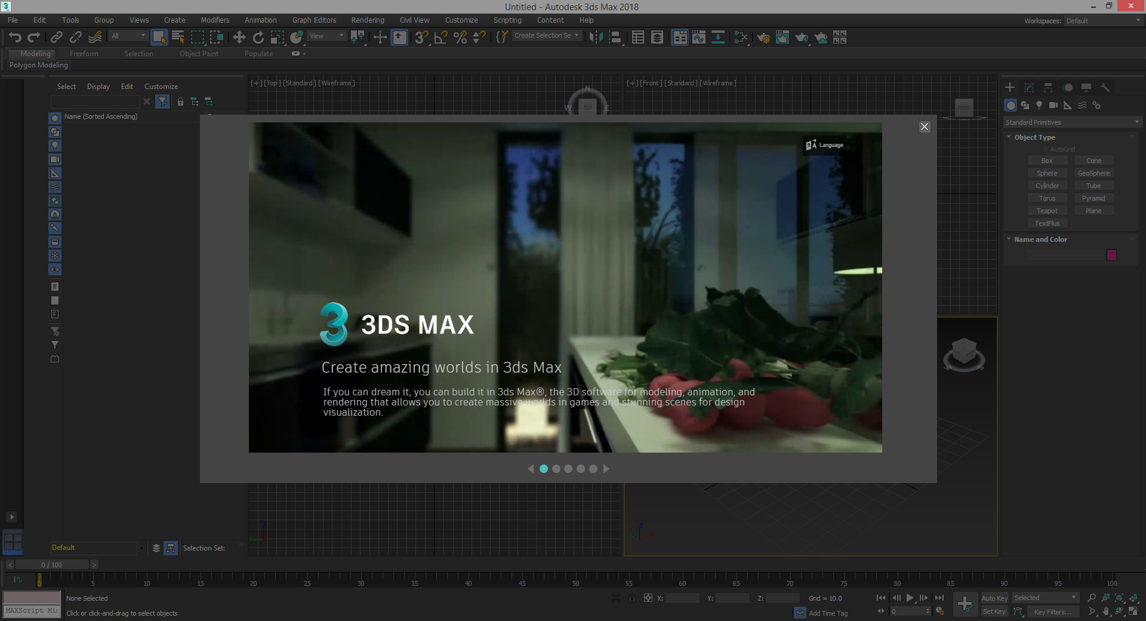Click the GeoSphere primitive button

(x=1093, y=173)
